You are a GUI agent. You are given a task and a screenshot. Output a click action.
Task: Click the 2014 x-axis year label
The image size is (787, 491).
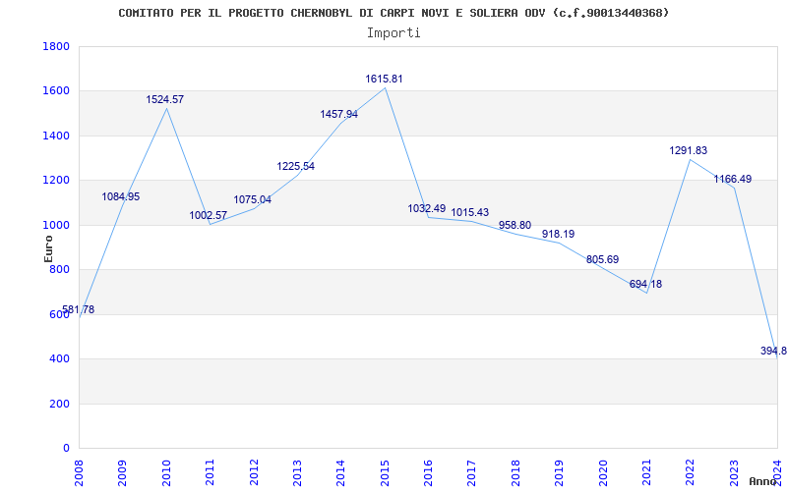pos(340,472)
